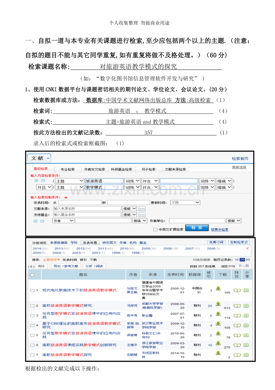Open the 更新时间 不限 dropdown

coord(185,202)
